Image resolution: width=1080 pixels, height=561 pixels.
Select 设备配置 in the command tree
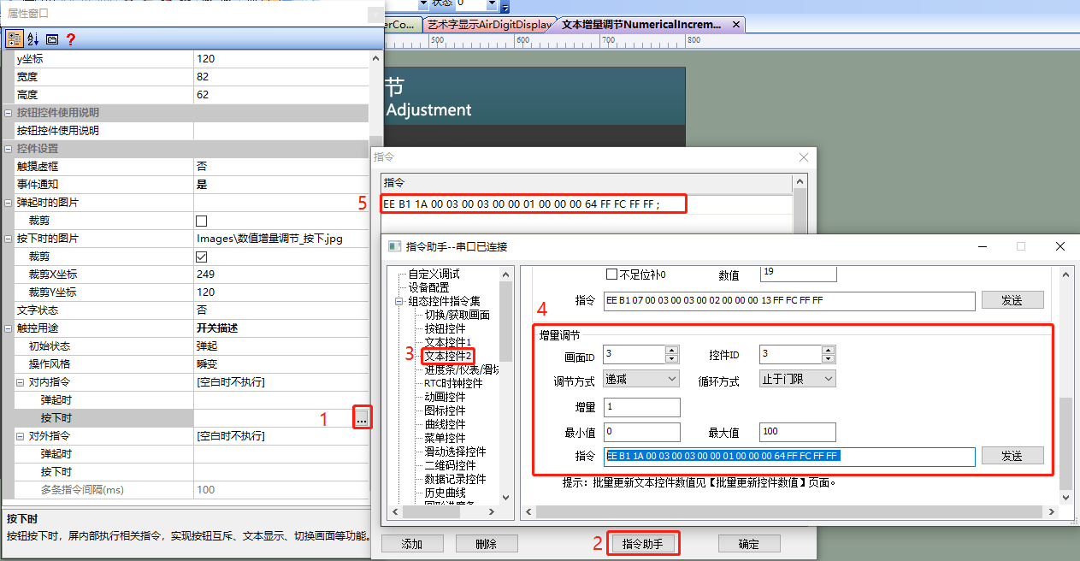428,287
